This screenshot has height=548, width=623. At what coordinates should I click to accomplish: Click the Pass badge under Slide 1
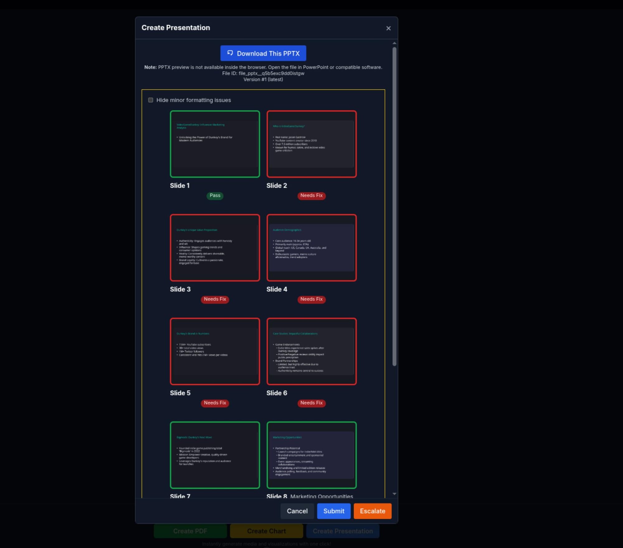coord(215,196)
